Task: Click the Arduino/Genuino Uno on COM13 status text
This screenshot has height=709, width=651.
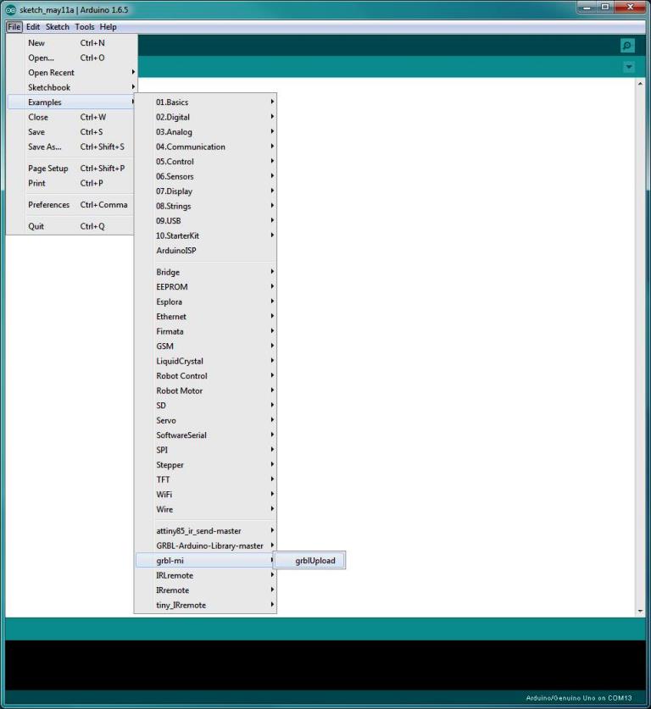Action: [579, 698]
